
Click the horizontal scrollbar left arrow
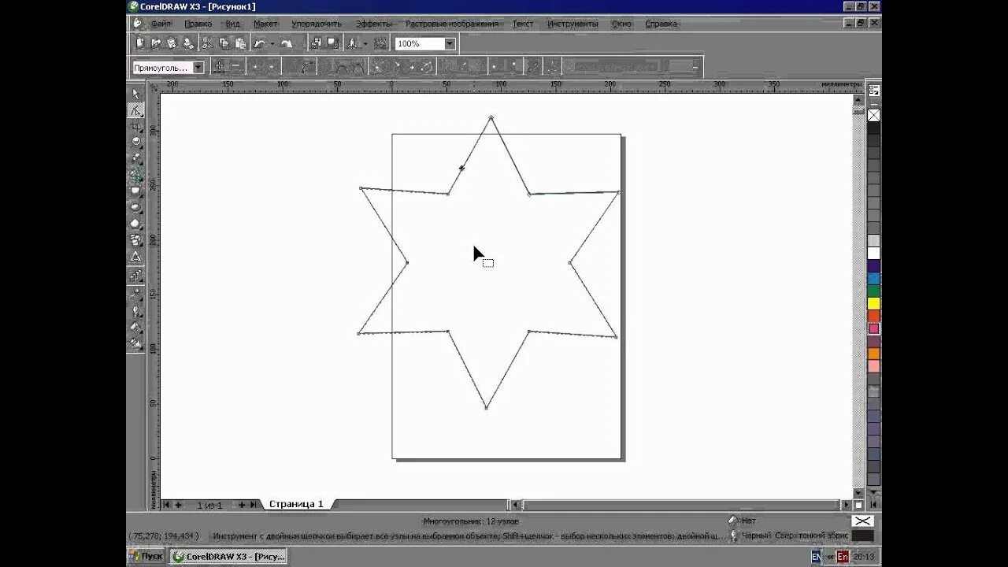click(515, 505)
